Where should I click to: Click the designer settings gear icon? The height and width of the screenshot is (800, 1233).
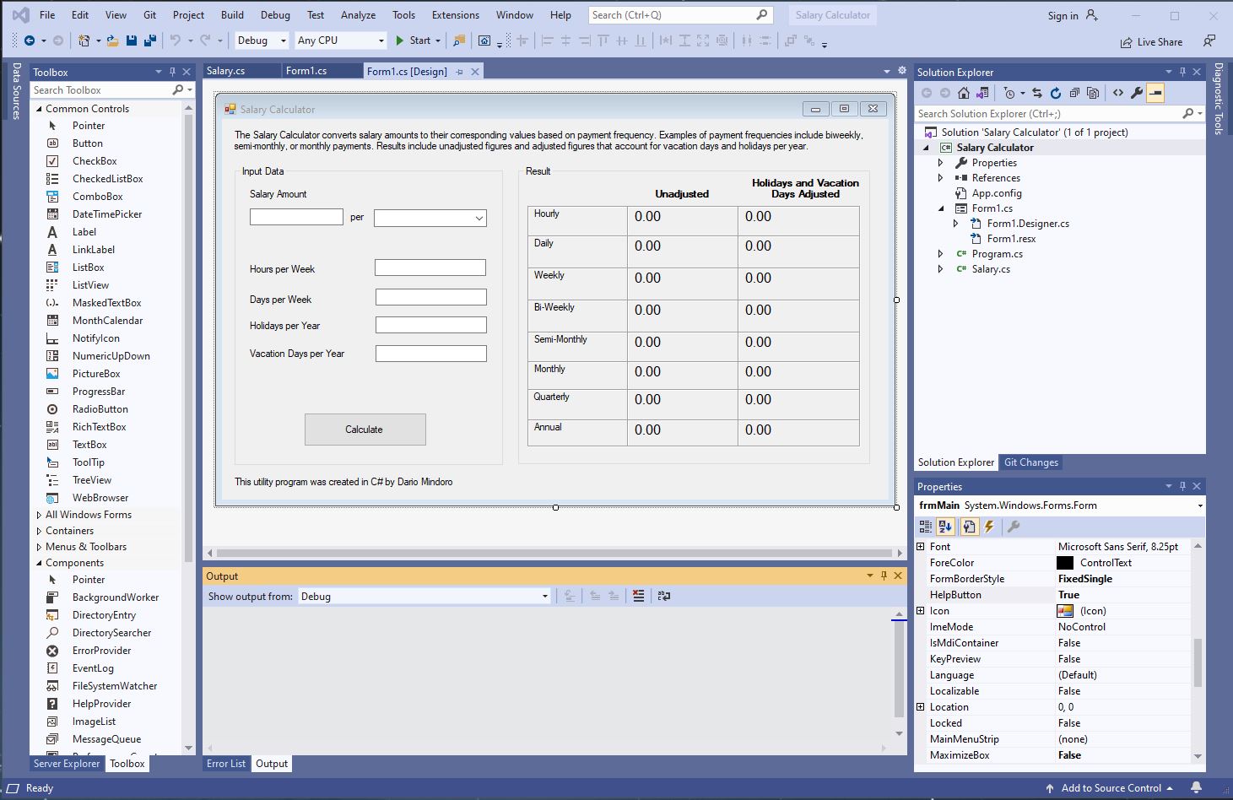click(902, 71)
